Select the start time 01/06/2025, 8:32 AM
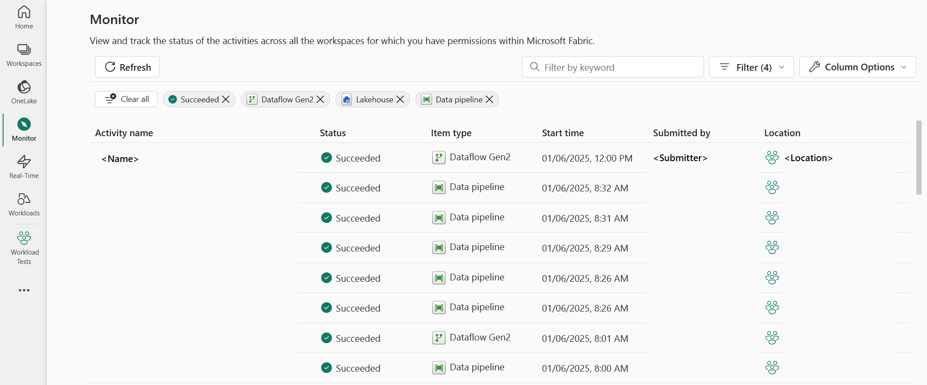The width and height of the screenshot is (927, 385). 585,188
